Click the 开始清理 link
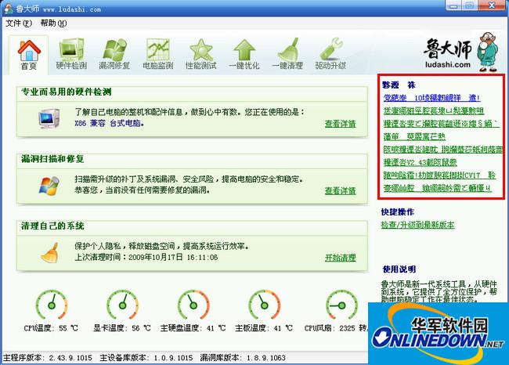Image resolution: width=509 pixels, height=365 pixels. click(340, 258)
